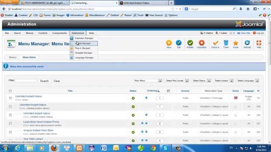Viewport: 271px width, 152px height.
Task: Check the first Unlimited Instant Videos (home) row
Action: click(x=10, y=98)
